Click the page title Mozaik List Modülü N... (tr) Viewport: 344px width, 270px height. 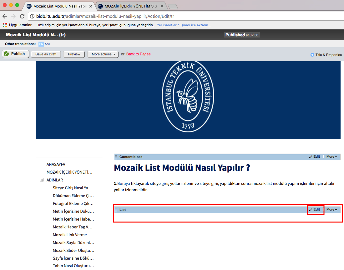(36, 35)
